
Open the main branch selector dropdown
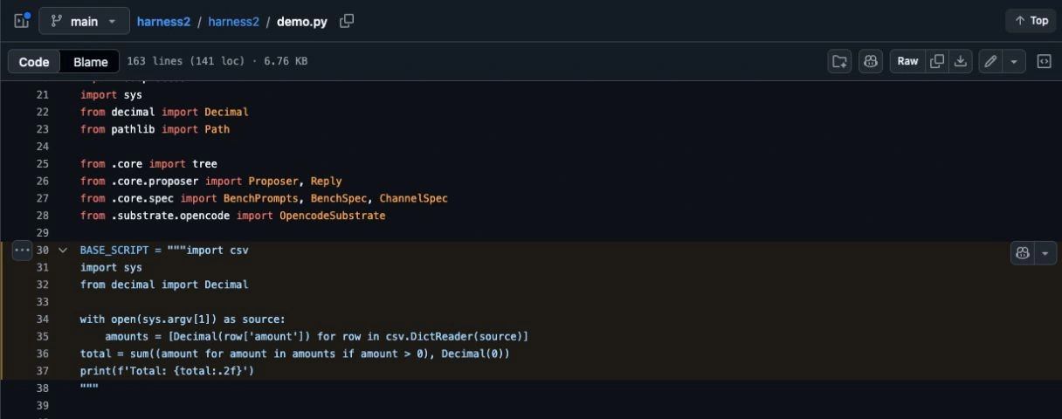pyautogui.click(x=84, y=21)
